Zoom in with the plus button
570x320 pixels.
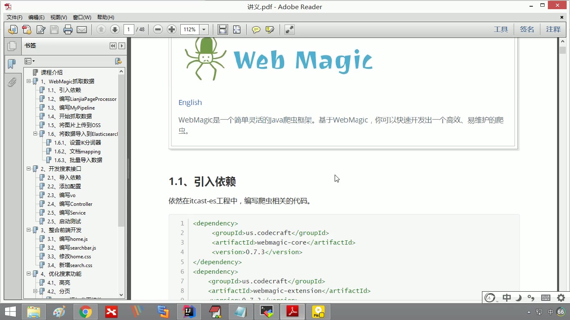[172, 30]
